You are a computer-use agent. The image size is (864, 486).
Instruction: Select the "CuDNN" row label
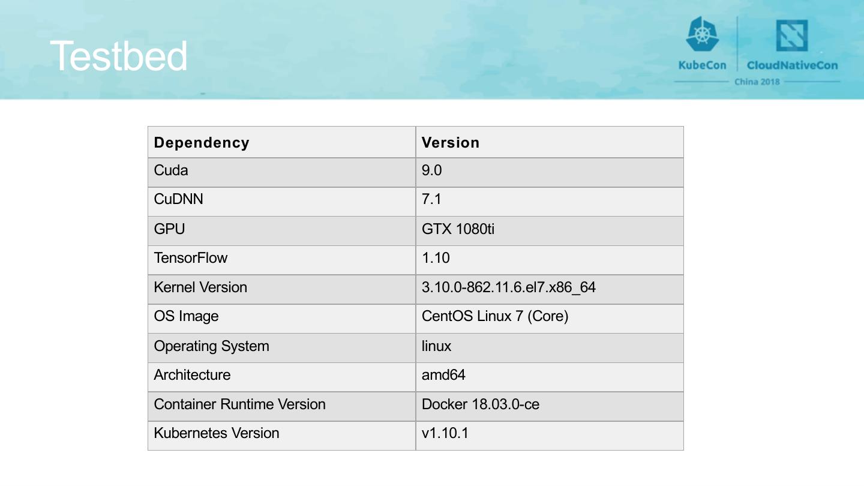(179, 199)
